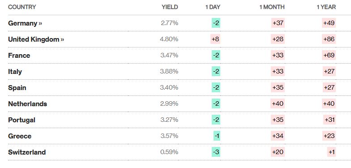The height and width of the screenshot is (168, 351).
Task: Select the 1 MONTH column header
Action: [x=272, y=7]
